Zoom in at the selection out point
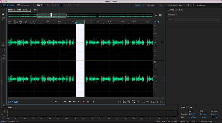The height and width of the screenshot is (123, 222). (x=148, y=102)
